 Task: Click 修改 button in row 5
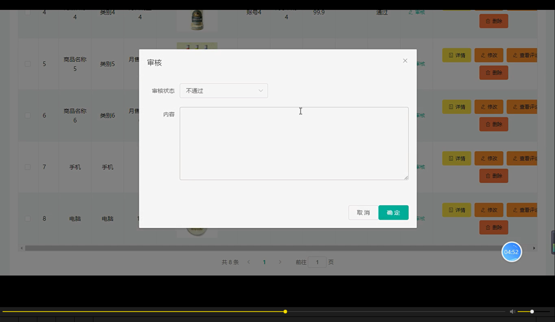pyautogui.click(x=489, y=55)
